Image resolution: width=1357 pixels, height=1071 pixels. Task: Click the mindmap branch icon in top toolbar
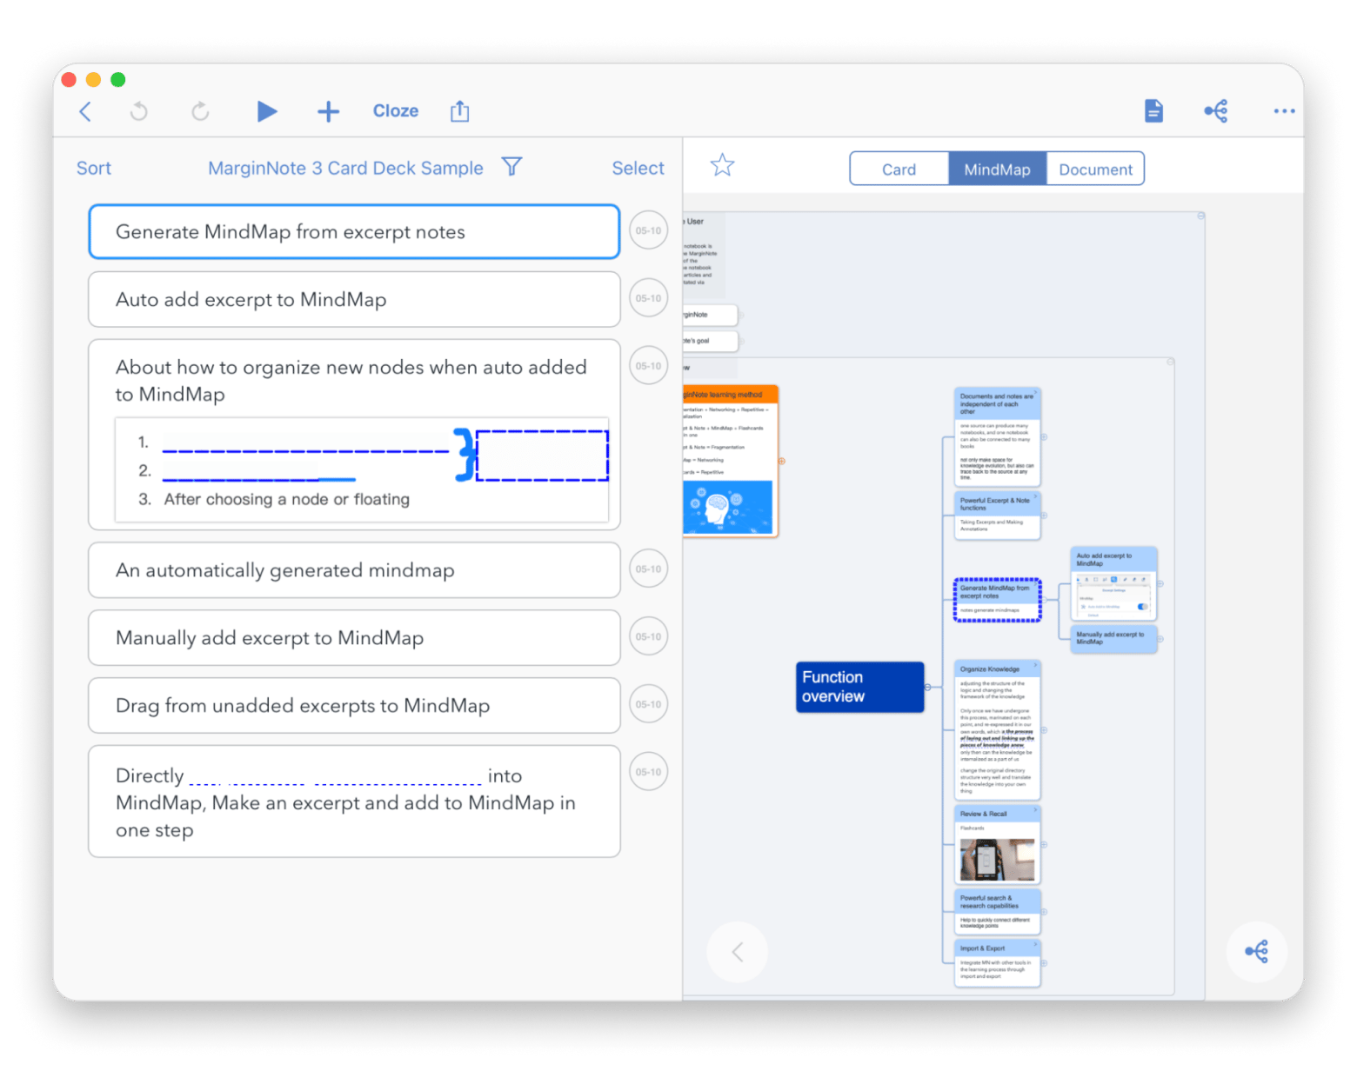click(1216, 111)
